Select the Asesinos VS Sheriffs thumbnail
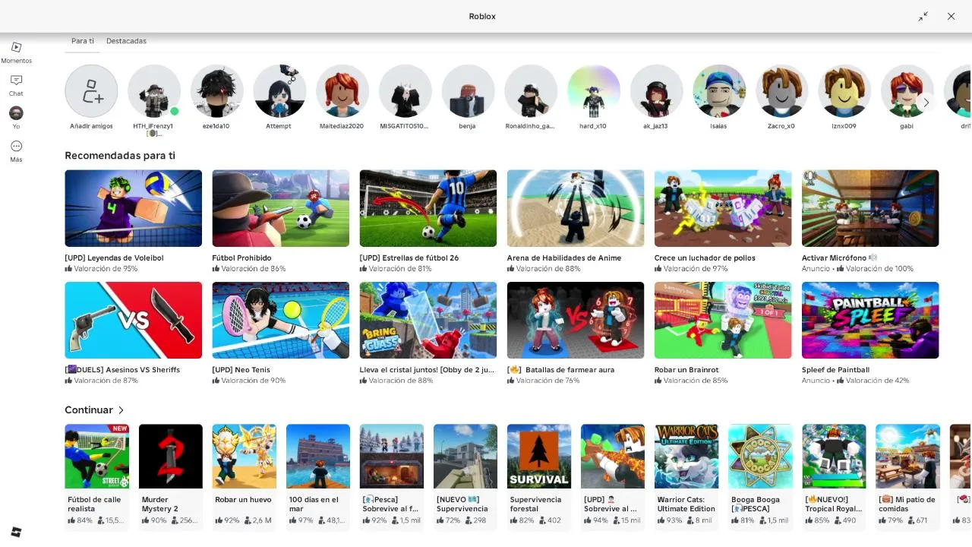 click(x=134, y=320)
